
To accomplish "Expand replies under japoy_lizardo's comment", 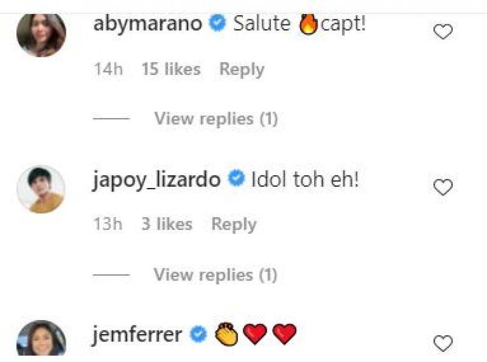I will click(x=215, y=275).
